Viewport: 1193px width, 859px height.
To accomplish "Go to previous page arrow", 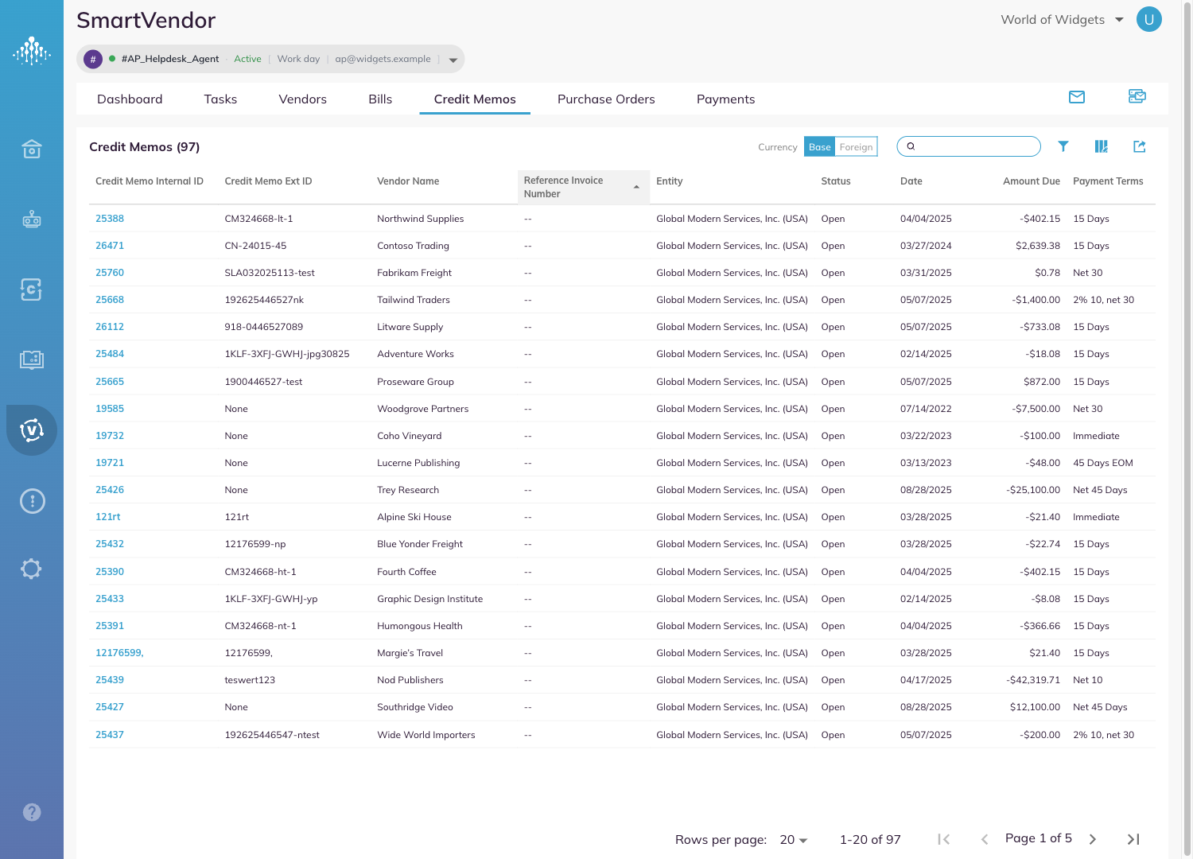I will (985, 839).
